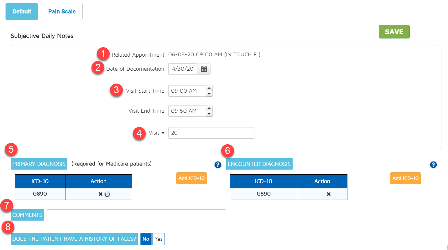Add ICD-10 code to Encounter Diagnosis

(405, 178)
